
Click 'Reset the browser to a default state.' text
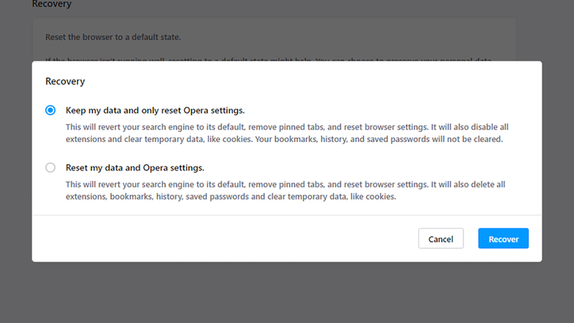pos(113,37)
